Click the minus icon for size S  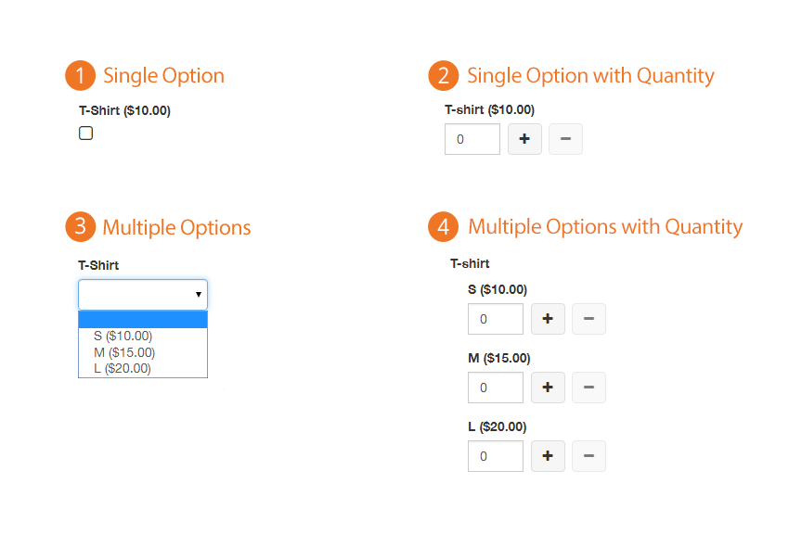pyautogui.click(x=589, y=319)
